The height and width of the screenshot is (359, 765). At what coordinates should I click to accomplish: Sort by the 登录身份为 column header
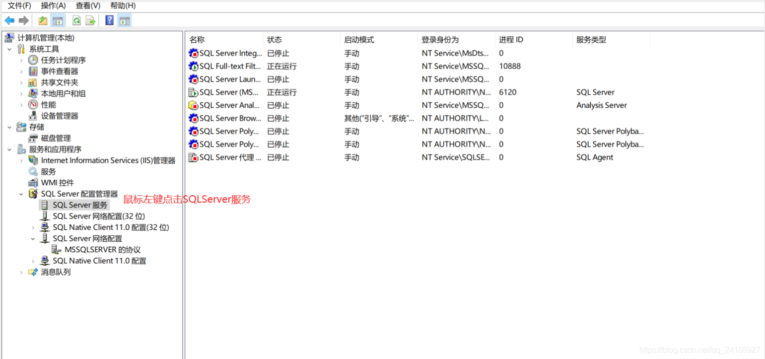tap(457, 40)
